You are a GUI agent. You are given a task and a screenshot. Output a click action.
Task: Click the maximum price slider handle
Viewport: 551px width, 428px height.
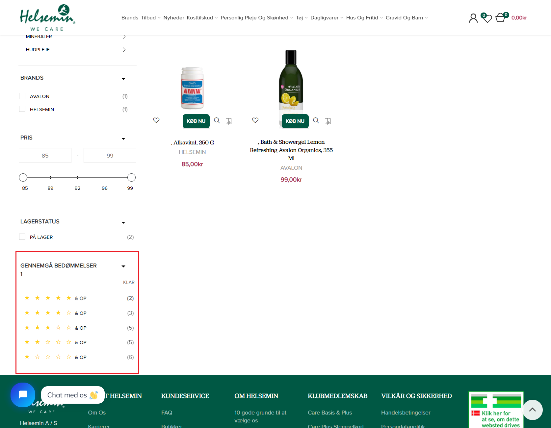pyautogui.click(x=131, y=178)
